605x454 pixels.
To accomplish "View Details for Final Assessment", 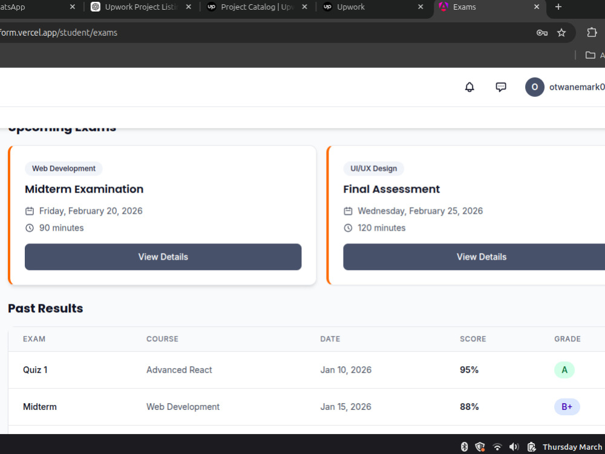I will 474,257.
